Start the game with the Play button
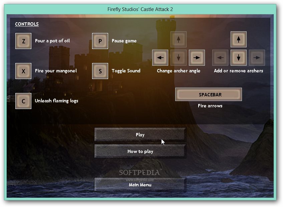Viewport: 283px width, 207px height. coord(140,135)
